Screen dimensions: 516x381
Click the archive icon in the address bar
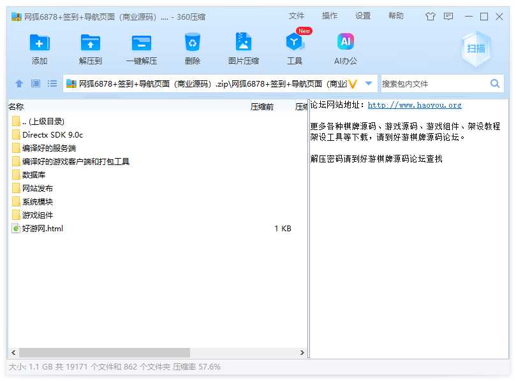pos(71,84)
